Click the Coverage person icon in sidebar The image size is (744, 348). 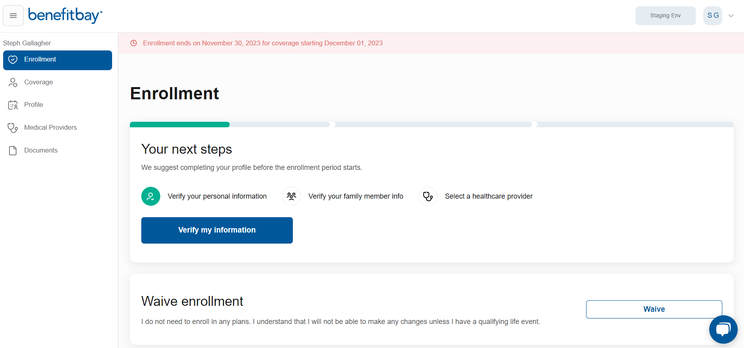[13, 82]
